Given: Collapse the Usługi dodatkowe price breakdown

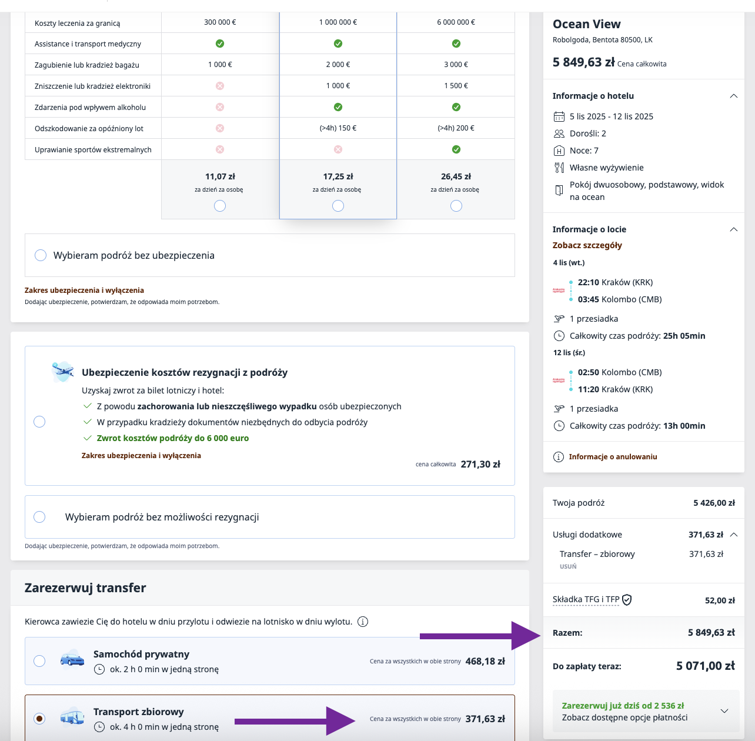Looking at the screenshot, I should pyautogui.click(x=734, y=535).
